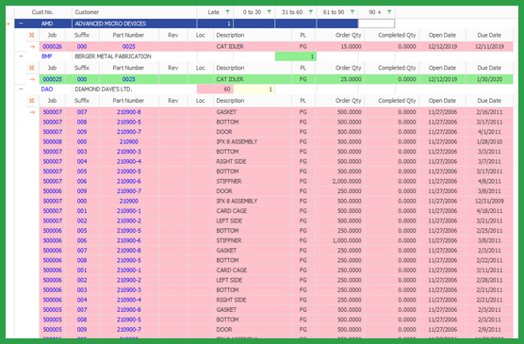Open filter icon on 90 + column
This screenshot has height=344, width=524.
[x=389, y=12]
